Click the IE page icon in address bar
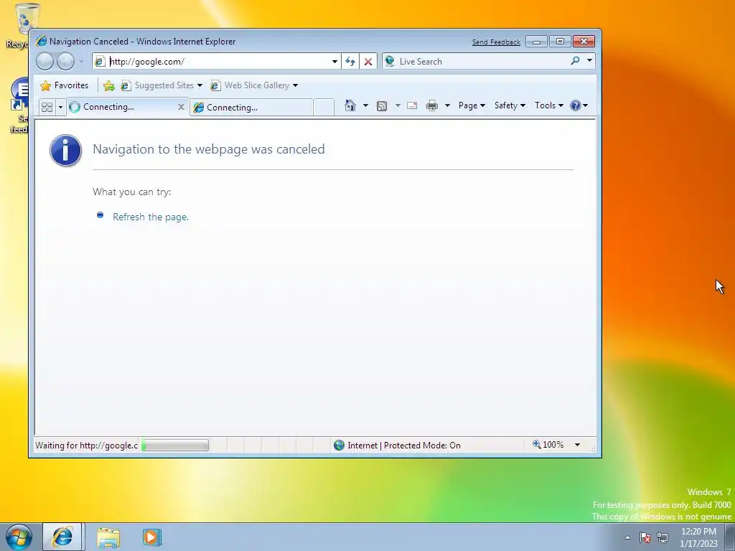 point(100,62)
